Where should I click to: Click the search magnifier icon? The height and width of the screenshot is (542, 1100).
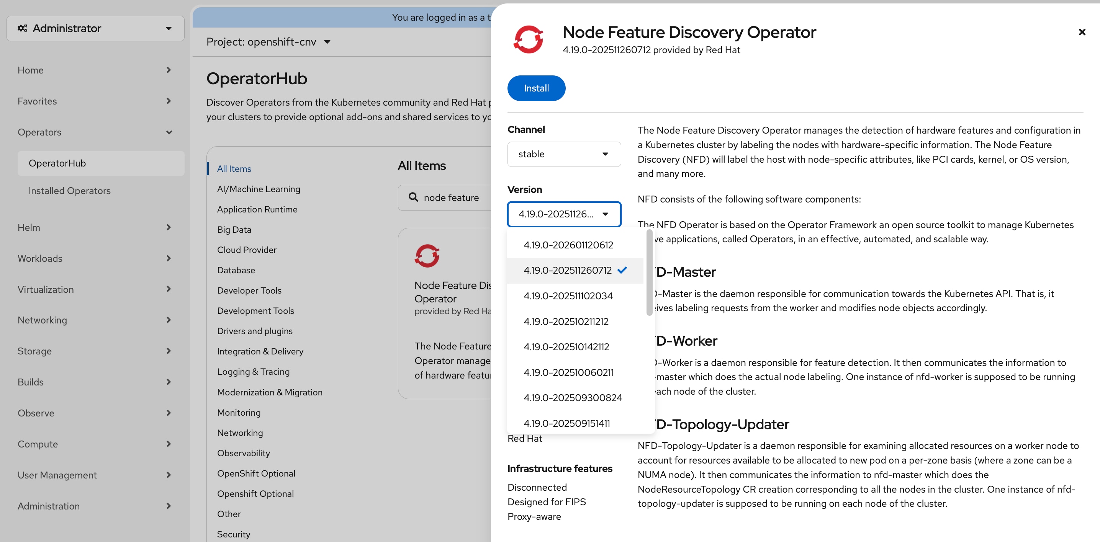[x=413, y=197]
